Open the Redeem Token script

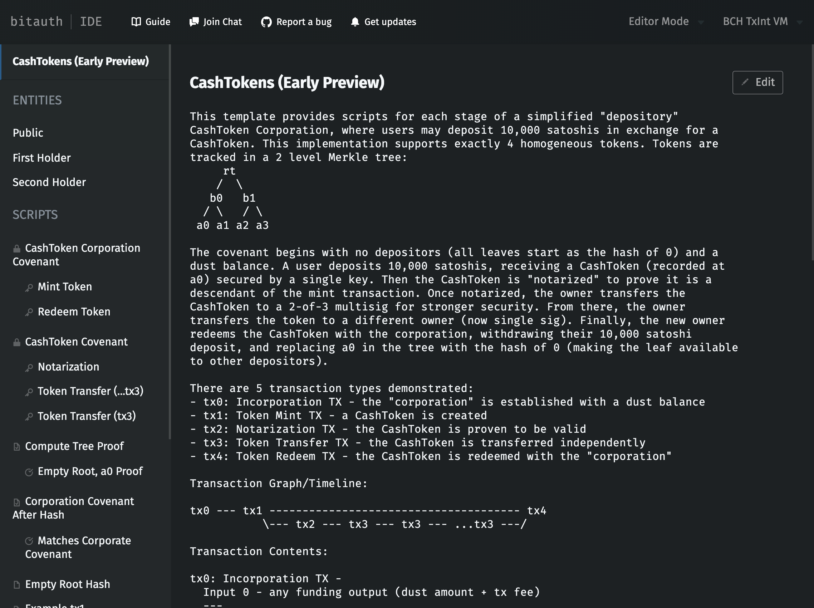(x=74, y=312)
